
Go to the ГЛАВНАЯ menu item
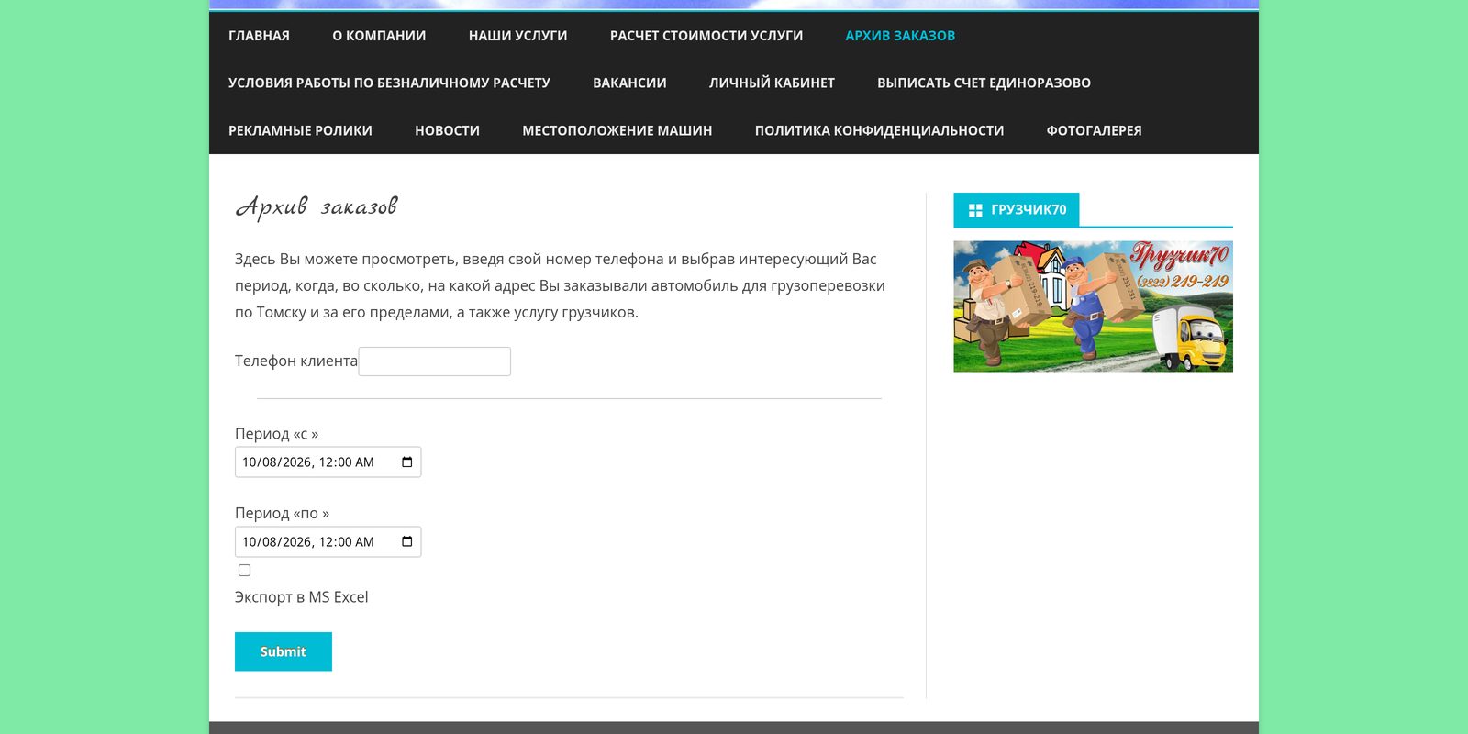259,36
